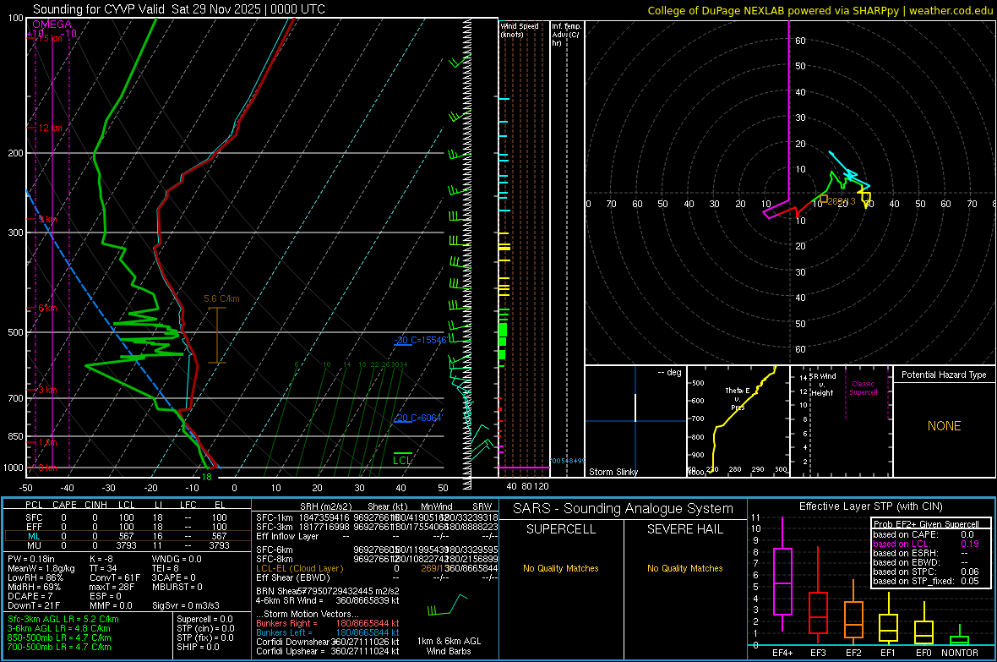Click the 'SigSvr = 0 m3/s3' value

click(x=186, y=606)
